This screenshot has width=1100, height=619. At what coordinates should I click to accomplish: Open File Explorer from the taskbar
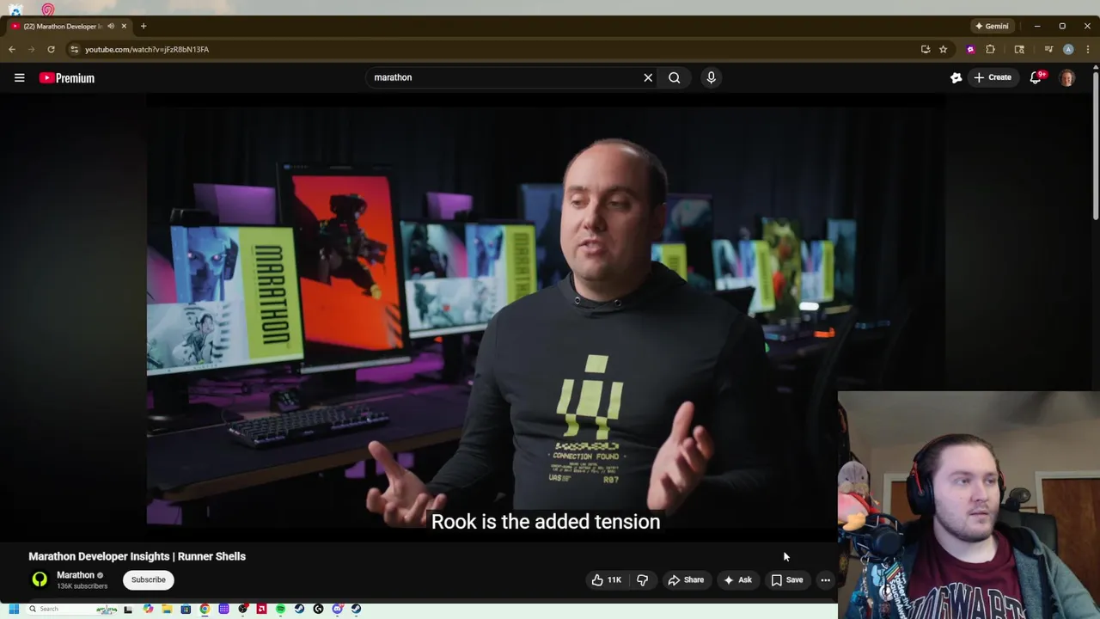167,609
